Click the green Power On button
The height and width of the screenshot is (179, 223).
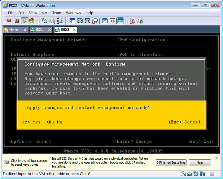click(x=24, y=21)
